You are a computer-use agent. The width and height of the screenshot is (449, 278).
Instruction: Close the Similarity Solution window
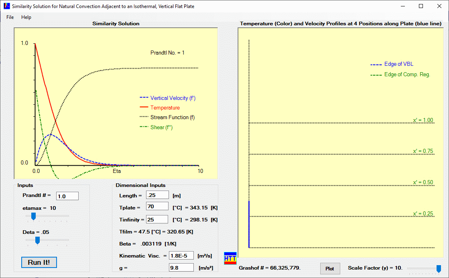coord(439,6)
